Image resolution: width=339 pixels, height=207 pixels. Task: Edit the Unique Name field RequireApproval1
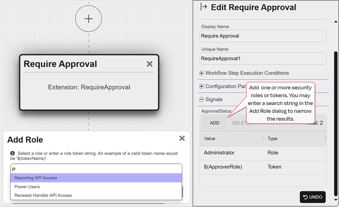(x=262, y=58)
